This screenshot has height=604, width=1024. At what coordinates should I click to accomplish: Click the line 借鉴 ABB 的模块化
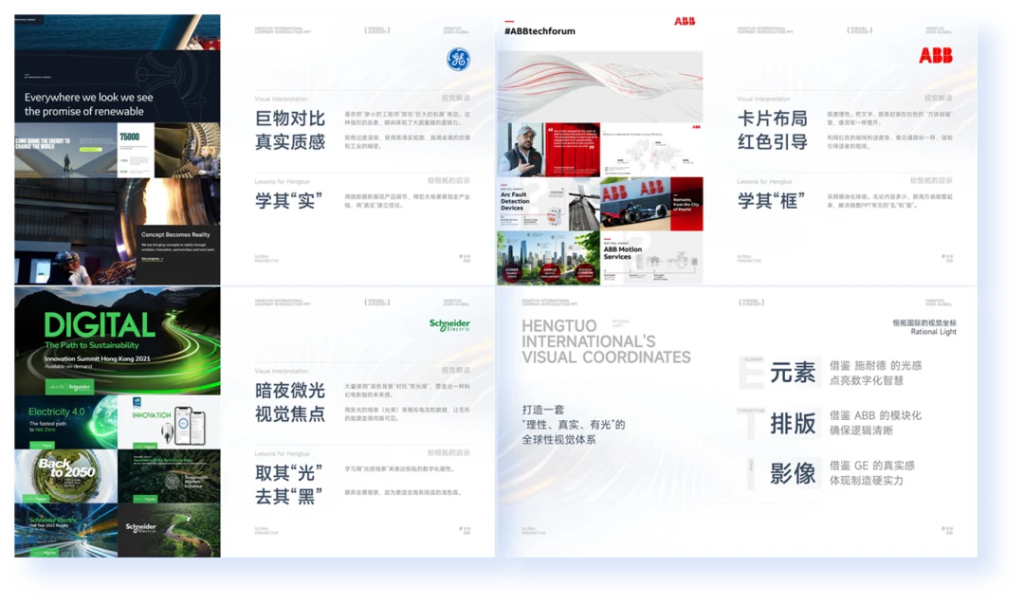pyautogui.click(x=876, y=415)
